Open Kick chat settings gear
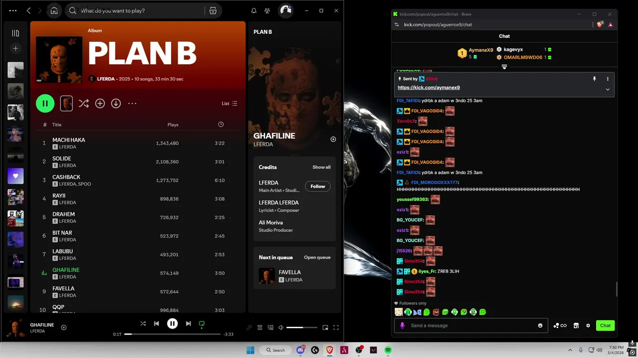Screen dimensions: 638x358 click(588, 326)
